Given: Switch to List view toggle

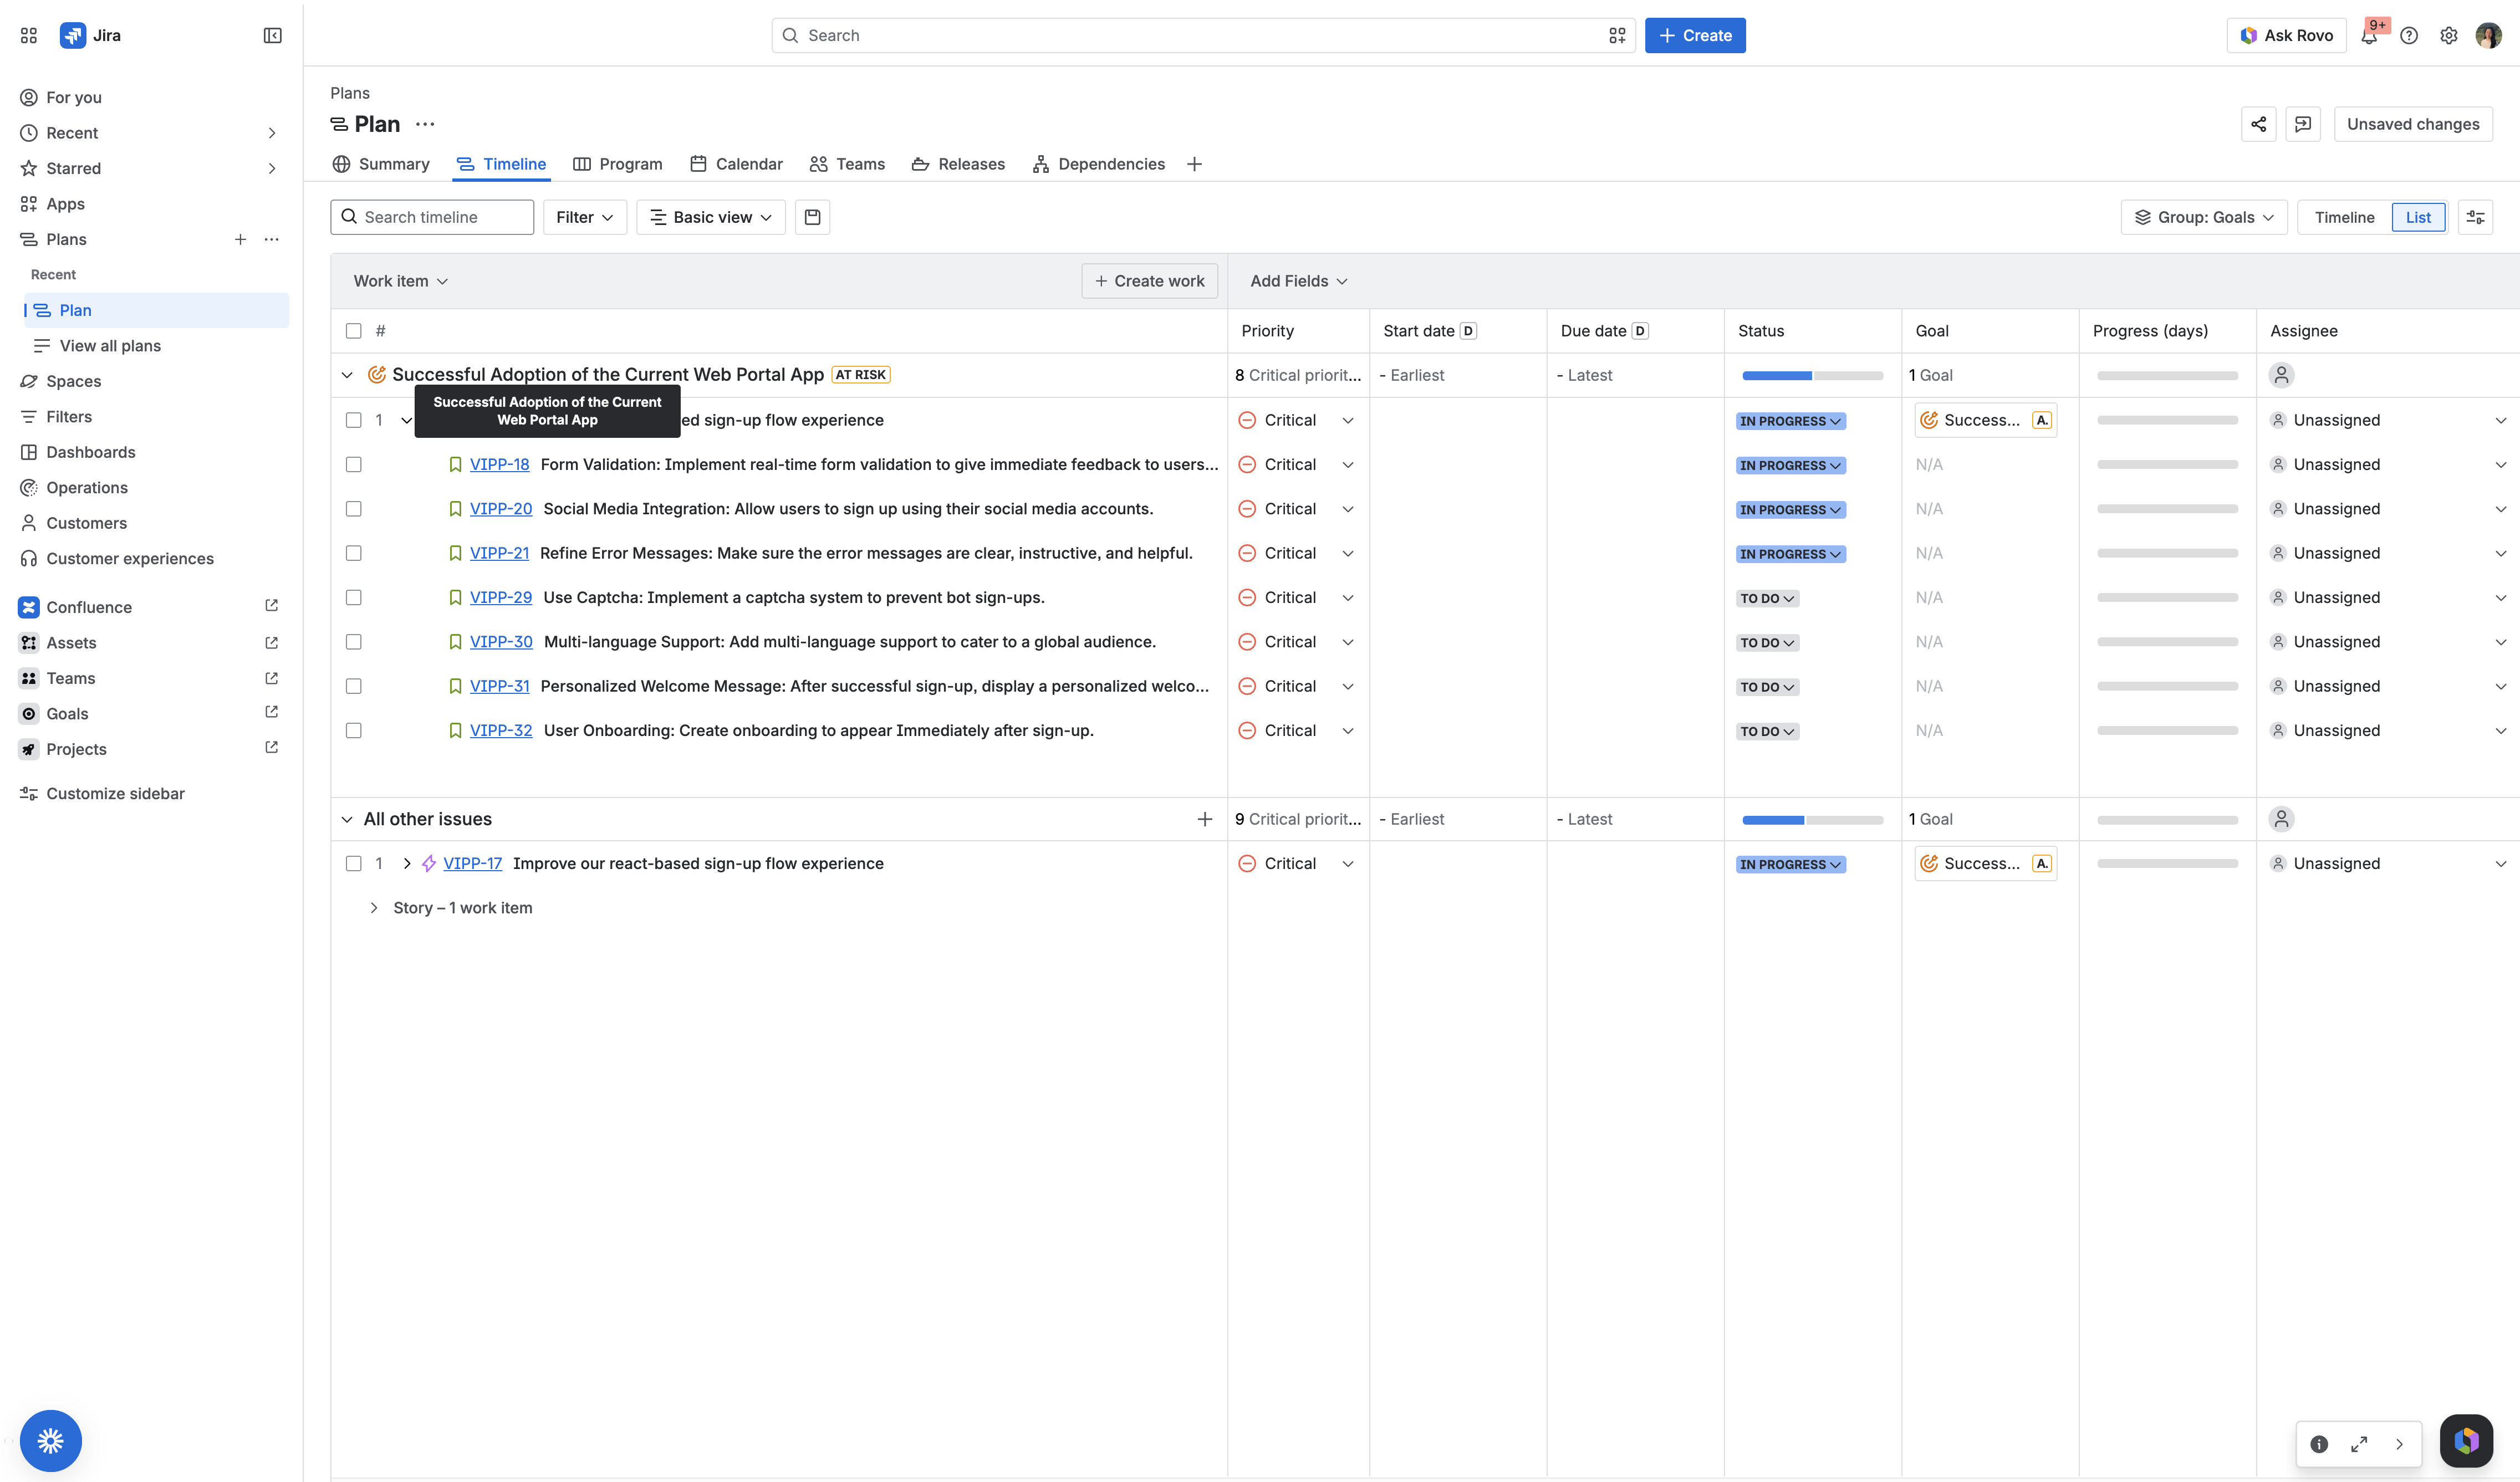Looking at the screenshot, I should pos(2418,217).
